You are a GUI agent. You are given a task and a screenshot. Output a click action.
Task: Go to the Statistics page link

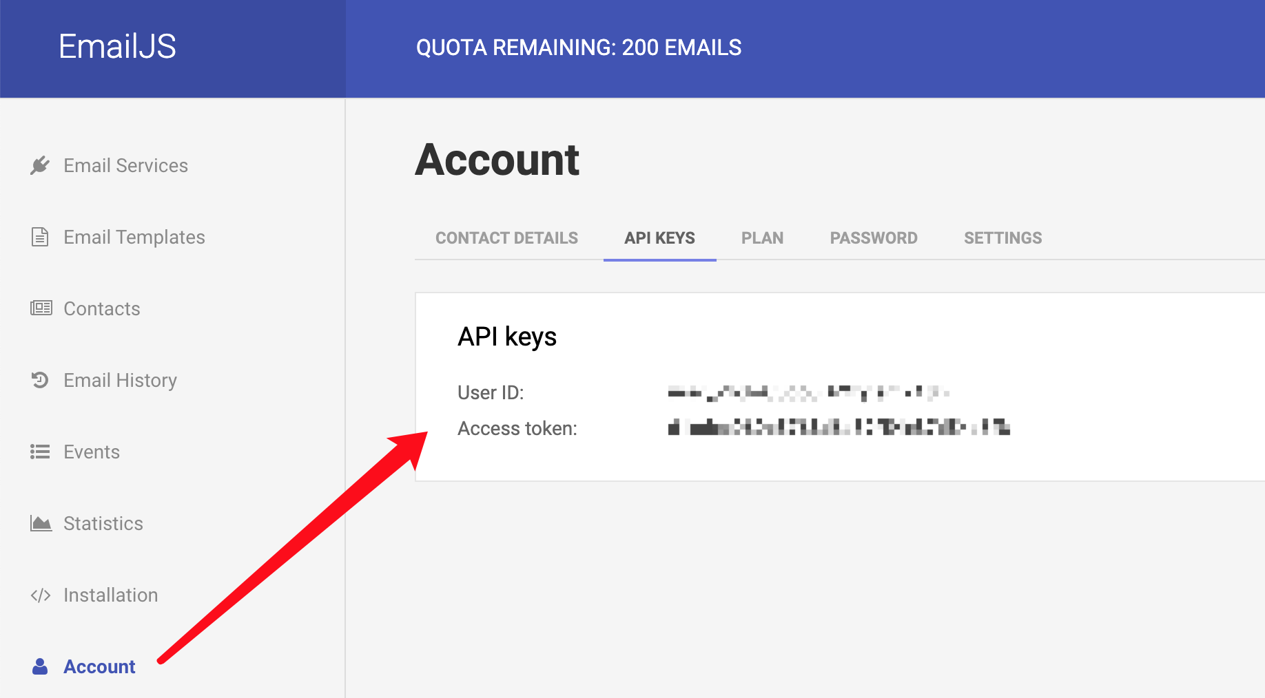click(x=103, y=523)
